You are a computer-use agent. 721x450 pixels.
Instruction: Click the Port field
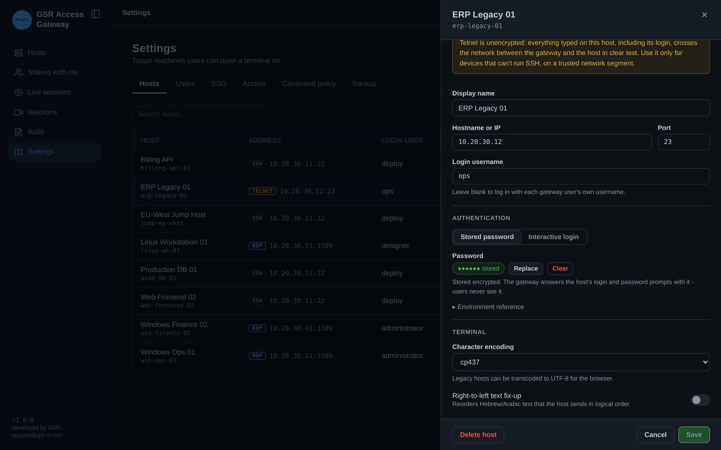point(684,142)
